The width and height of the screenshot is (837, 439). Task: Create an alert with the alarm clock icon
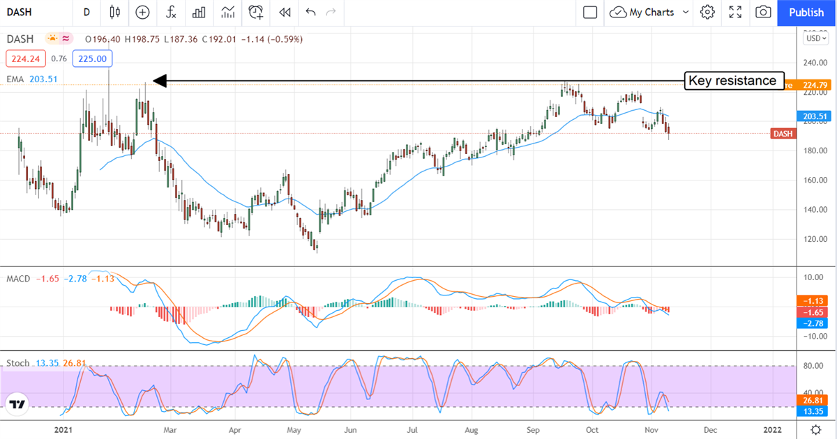point(256,12)
